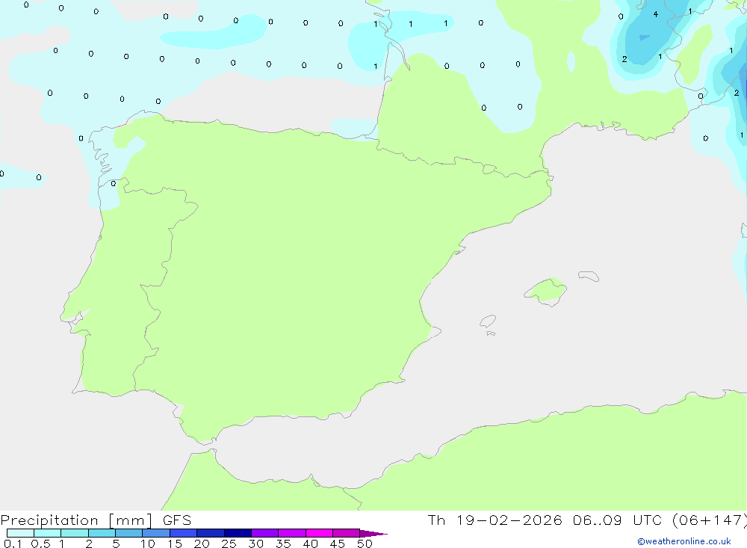The width and height of the screenshot is (747, 548).
Task: Click the Menorca island outline
Action: click(x=589, y=276)
